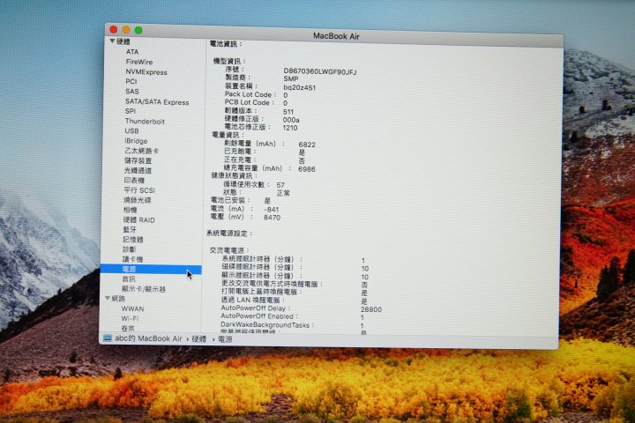The height and width of the screenshot is (423, 635).
Task: Open 印表機 sidebar entry
Action: click(134, 181)
